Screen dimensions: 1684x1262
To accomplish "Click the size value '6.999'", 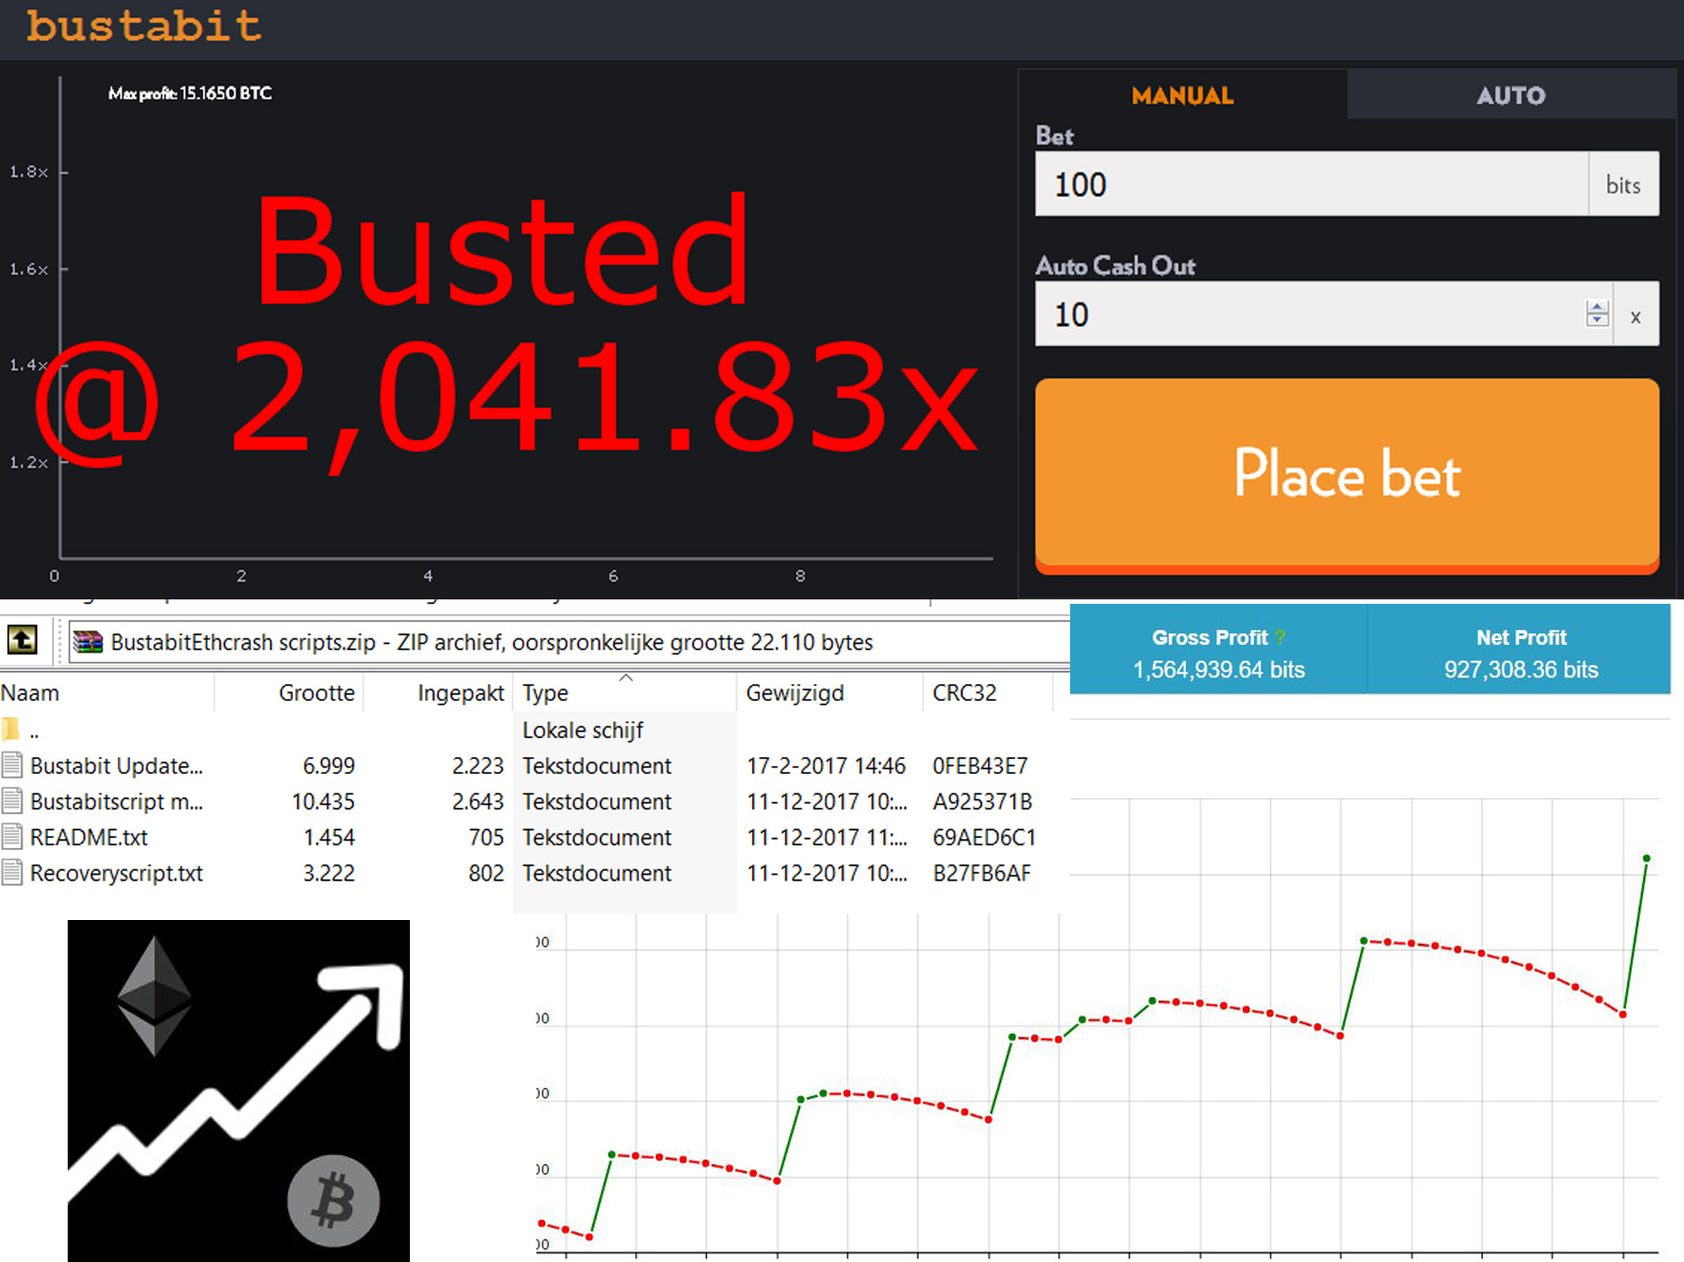I will pos(329,766).
